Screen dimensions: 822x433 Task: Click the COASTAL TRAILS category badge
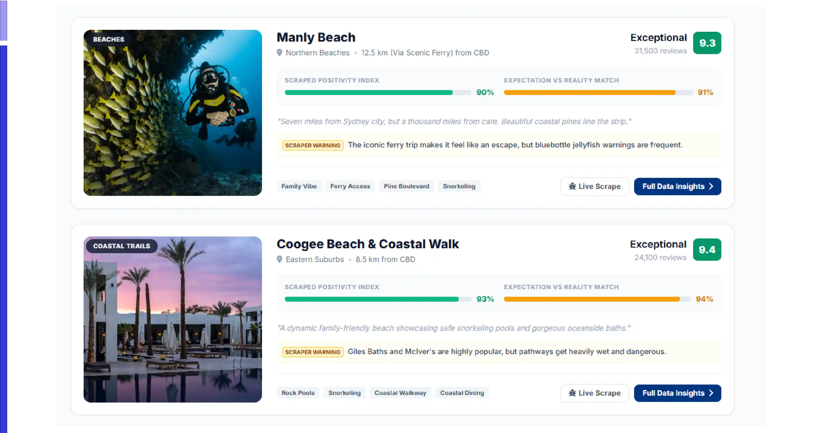coord(122,246)
